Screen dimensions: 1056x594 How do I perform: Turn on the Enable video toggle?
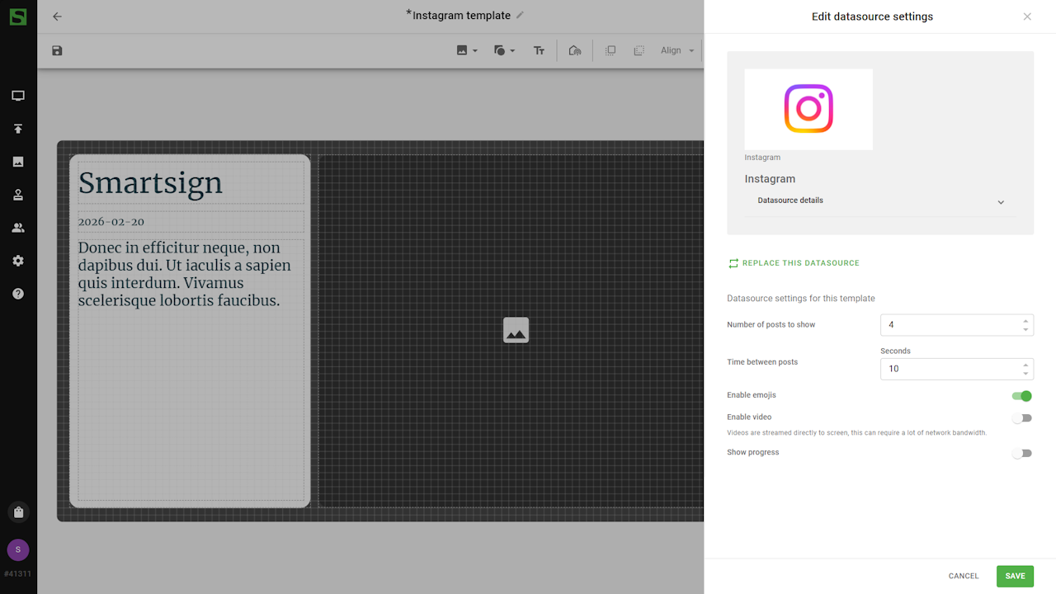pyautogui.click(x=1022, y=418)
